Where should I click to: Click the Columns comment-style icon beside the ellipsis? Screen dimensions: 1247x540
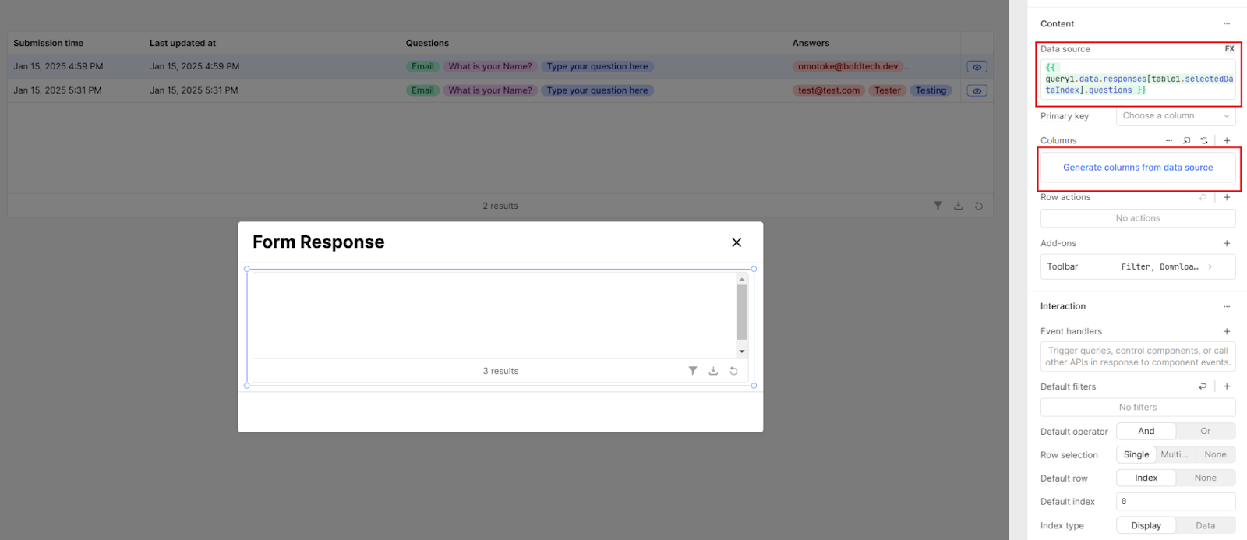tap(1187, 141)
